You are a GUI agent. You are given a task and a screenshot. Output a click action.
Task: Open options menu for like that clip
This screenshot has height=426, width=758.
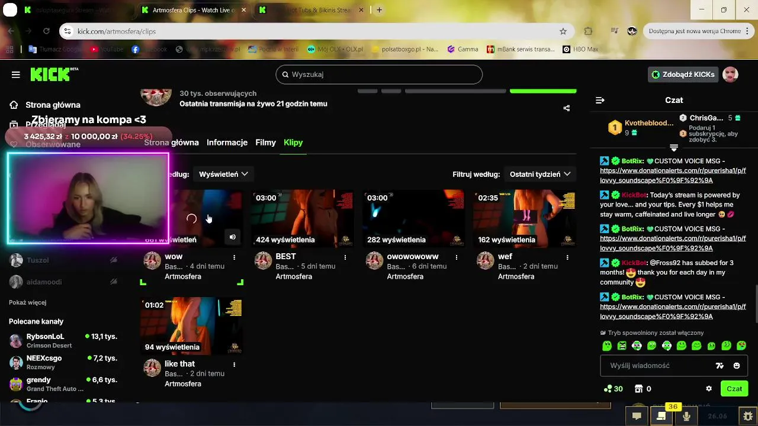coord(235,364)
